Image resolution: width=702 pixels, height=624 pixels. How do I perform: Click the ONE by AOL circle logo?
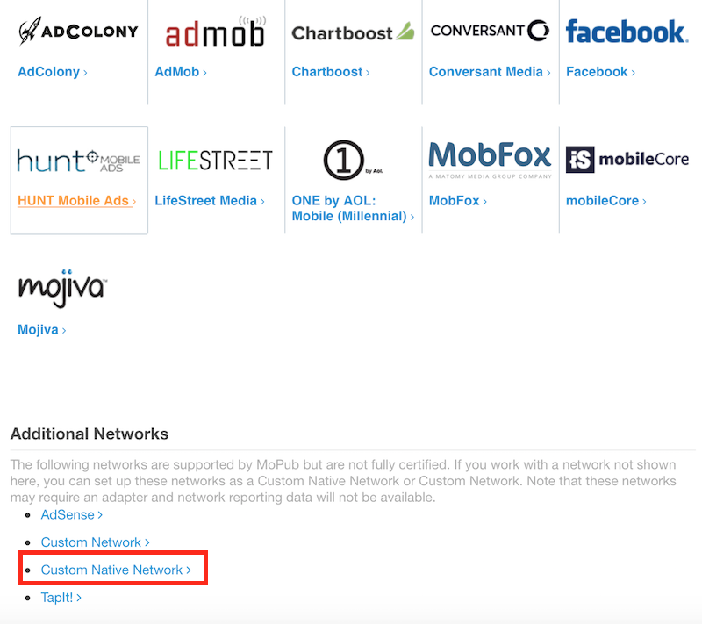353,160
